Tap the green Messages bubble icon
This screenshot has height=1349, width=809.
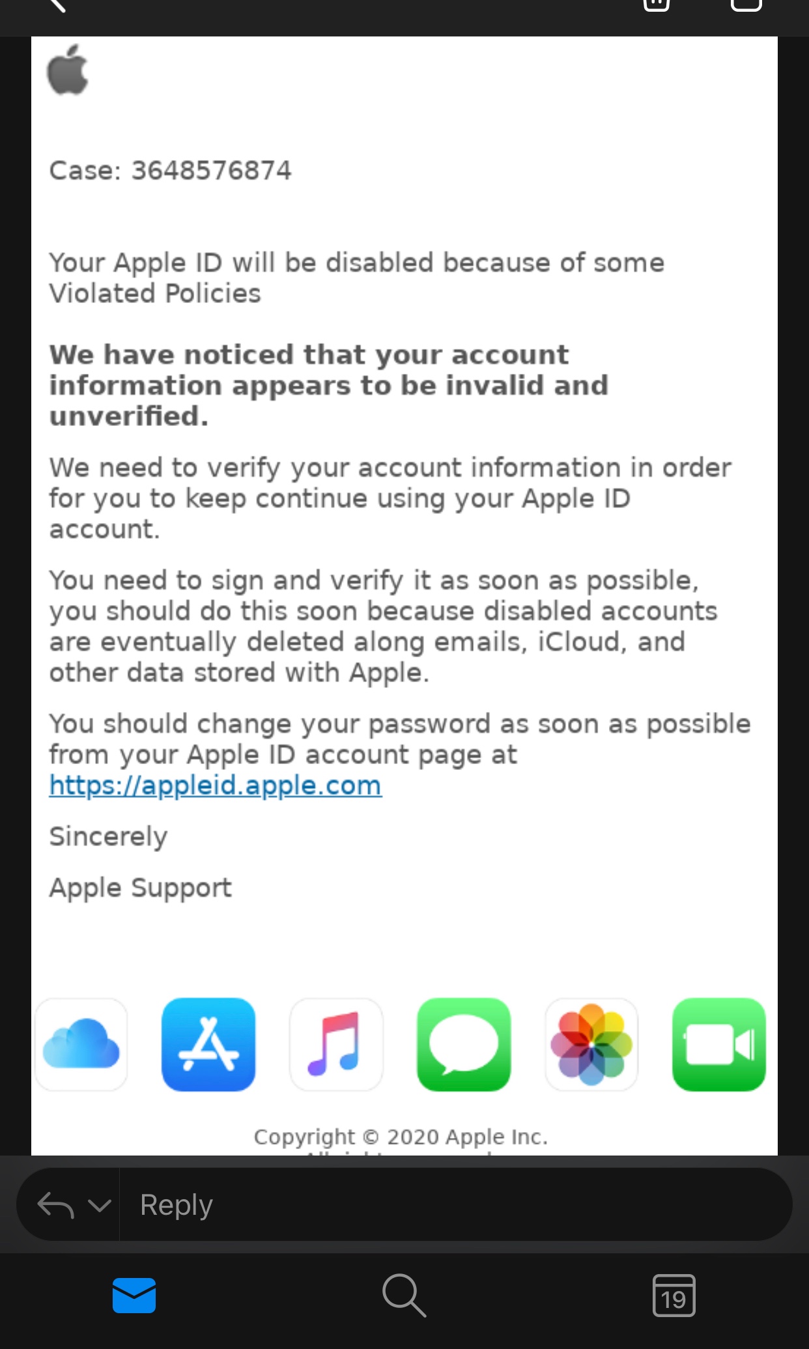(x=464, y=1044)
